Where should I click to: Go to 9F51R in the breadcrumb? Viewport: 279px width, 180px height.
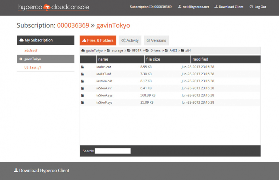[137, 50]
